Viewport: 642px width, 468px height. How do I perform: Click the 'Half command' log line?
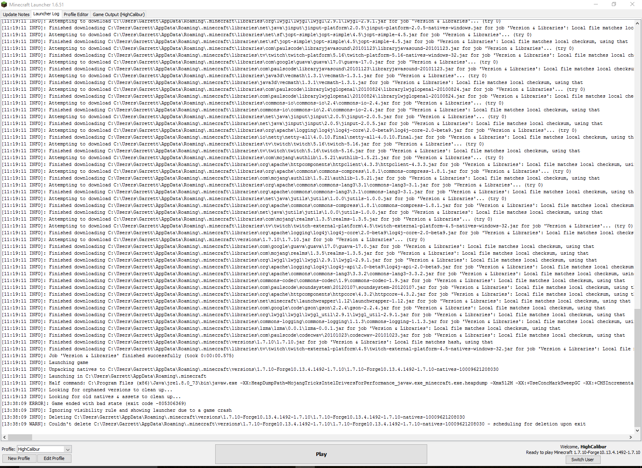pos(318,383)
